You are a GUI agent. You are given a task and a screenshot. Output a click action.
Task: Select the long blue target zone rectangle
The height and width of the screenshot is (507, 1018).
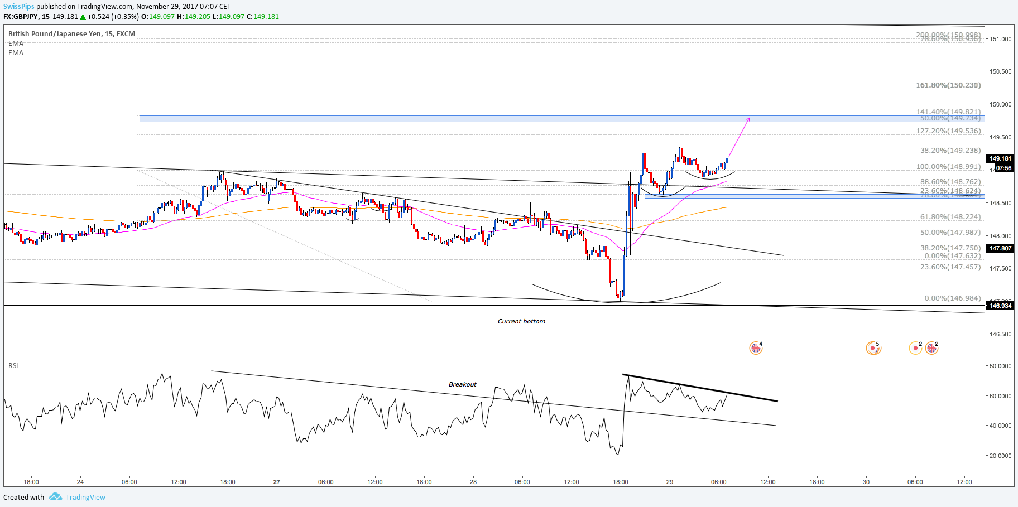(562, 119)
